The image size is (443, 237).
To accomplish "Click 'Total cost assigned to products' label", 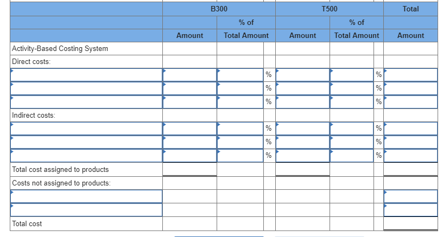I will (60, 170).
